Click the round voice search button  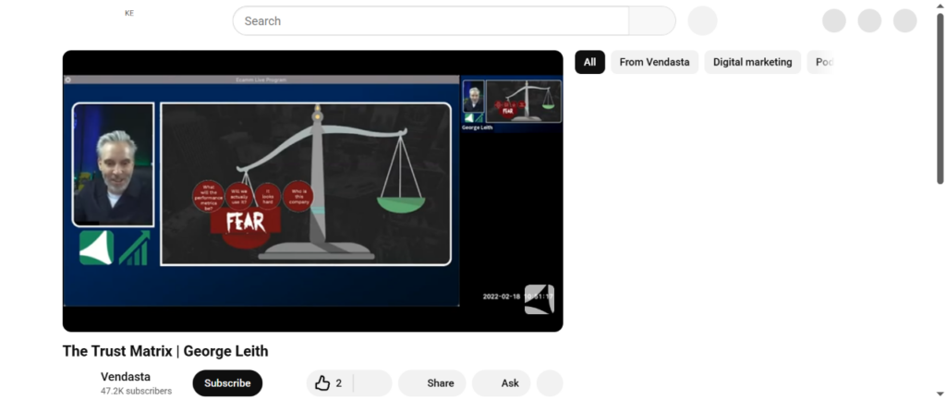[702, 20]
